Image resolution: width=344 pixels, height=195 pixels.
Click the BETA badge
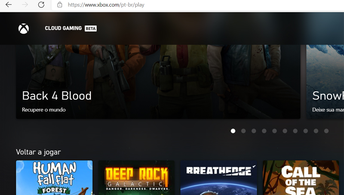coord(91,28)
